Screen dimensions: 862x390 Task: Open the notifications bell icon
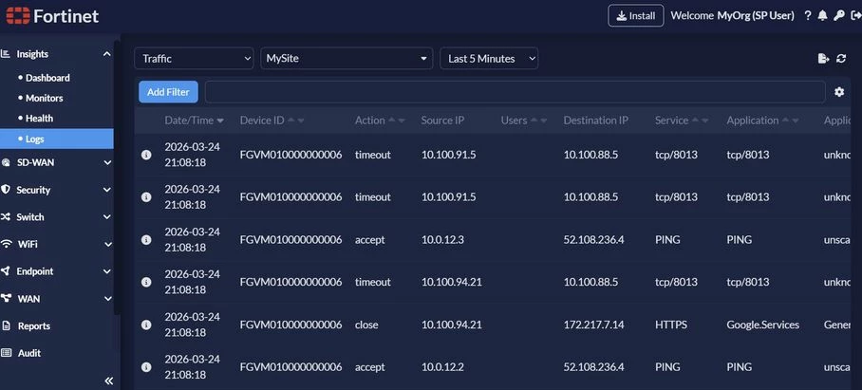click(x=822, y=16)
